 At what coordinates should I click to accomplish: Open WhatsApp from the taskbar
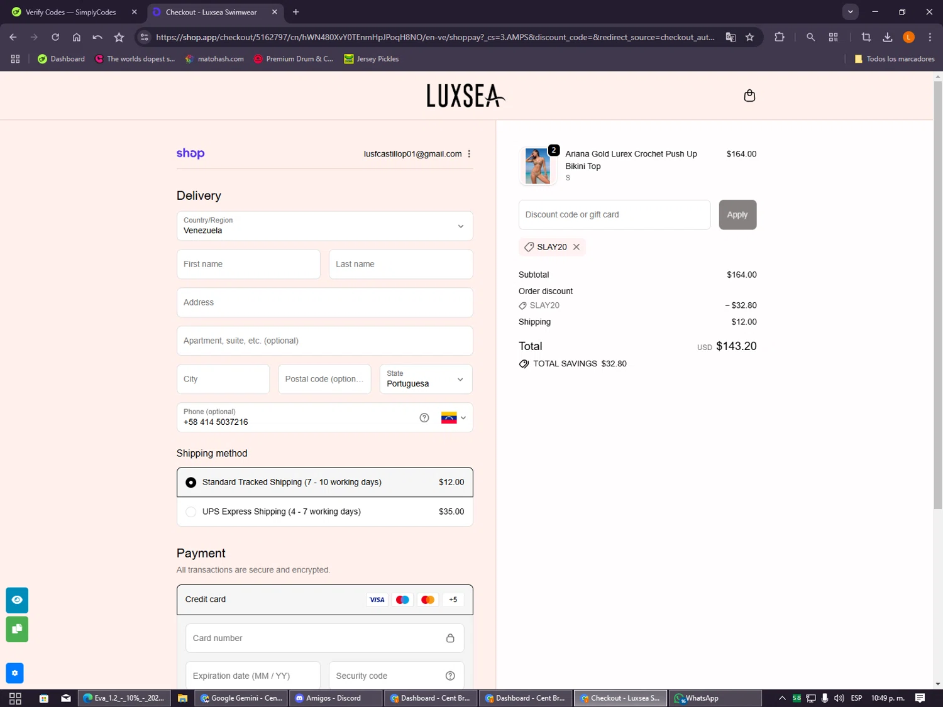[715, 698]
